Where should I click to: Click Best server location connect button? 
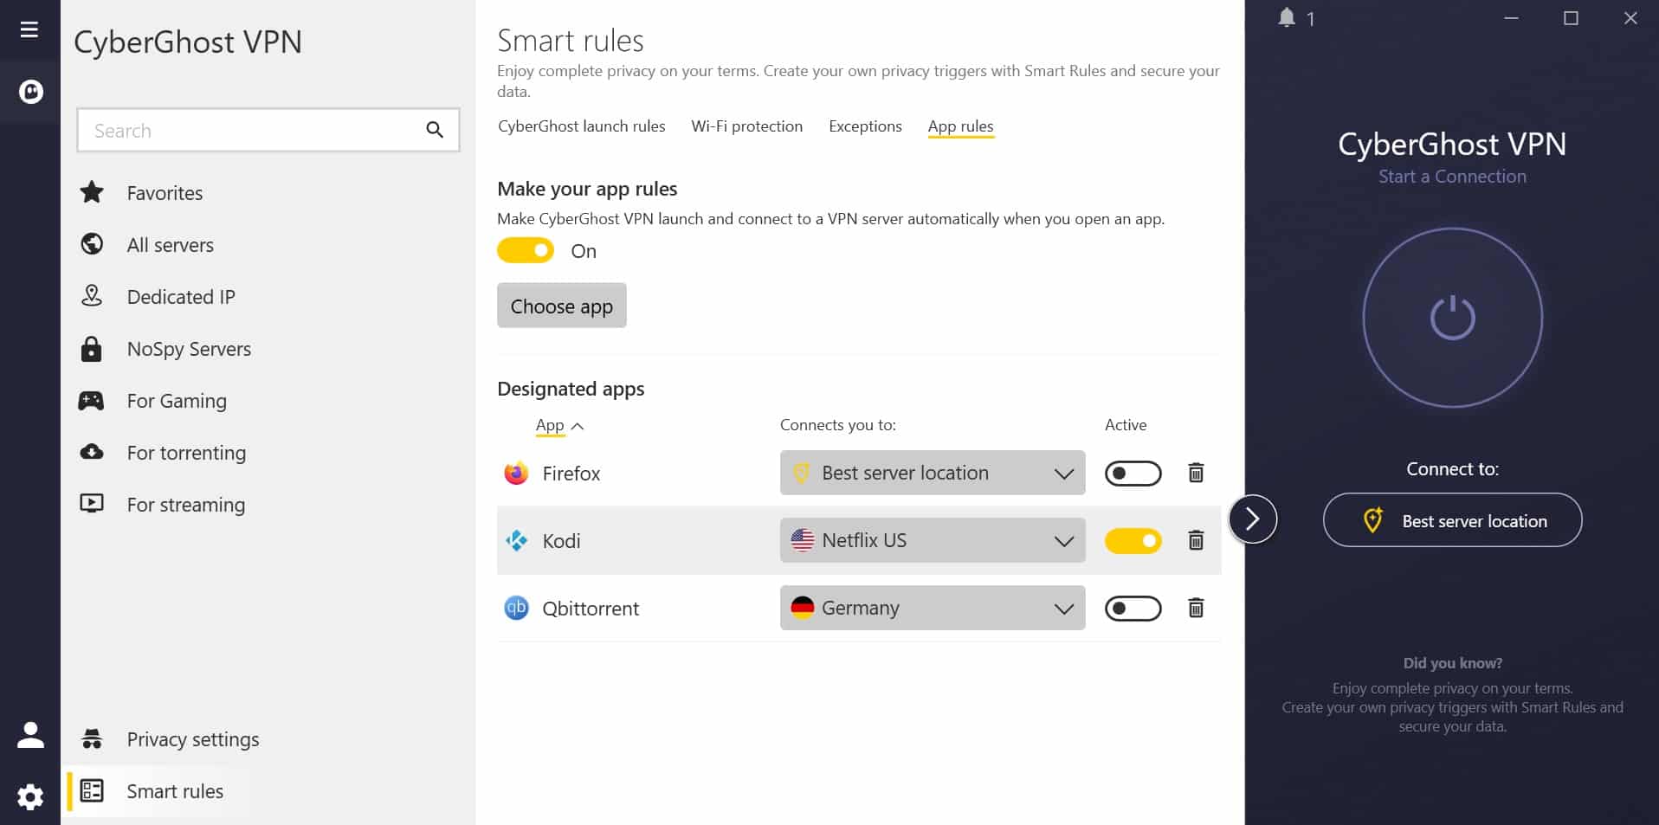[x=1452, y=520]
